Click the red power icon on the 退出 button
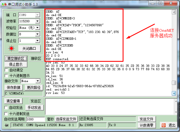Image resolution: width=180 pixels, height=132 pixels. pos(163,125)
